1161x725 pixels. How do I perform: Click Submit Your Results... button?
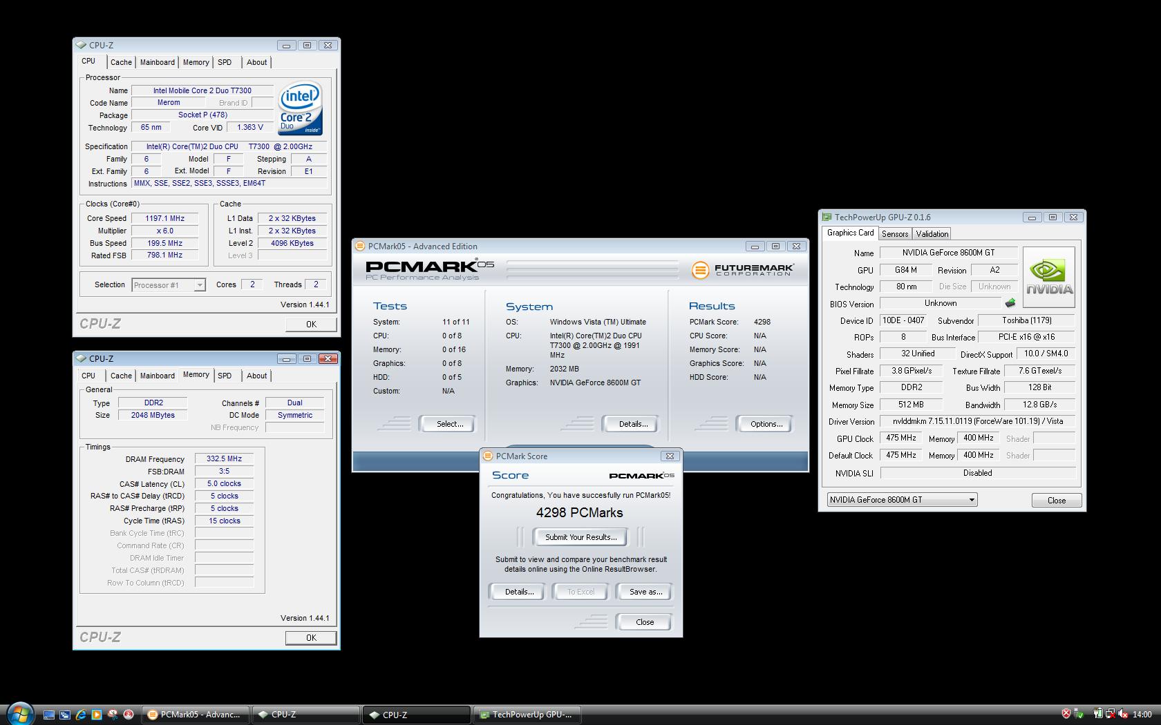tap(580, 537)
